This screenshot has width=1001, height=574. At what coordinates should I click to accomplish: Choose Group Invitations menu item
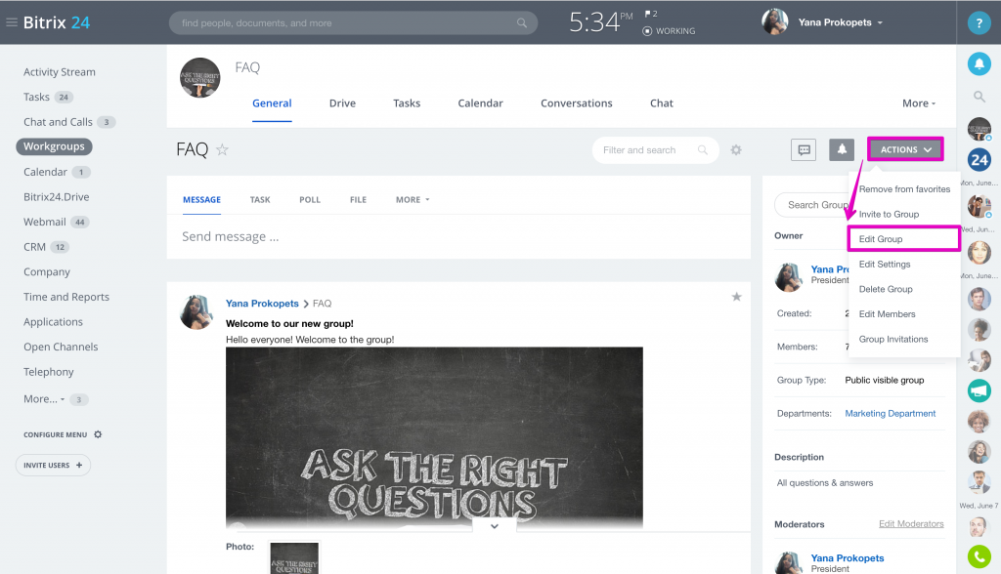[904, 339]
